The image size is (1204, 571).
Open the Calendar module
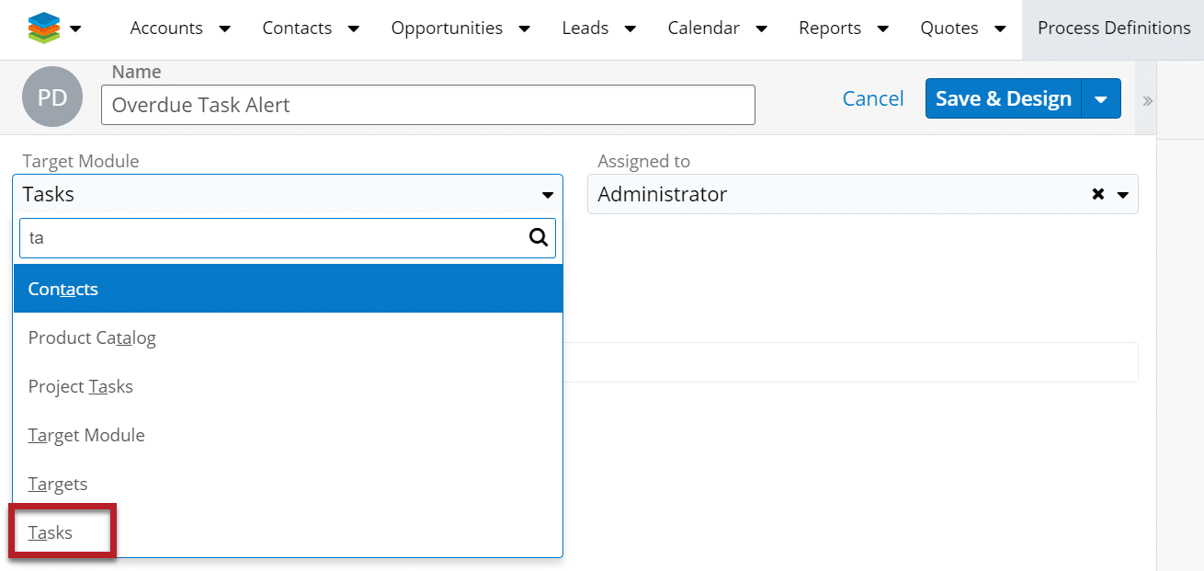click(703, 29)
